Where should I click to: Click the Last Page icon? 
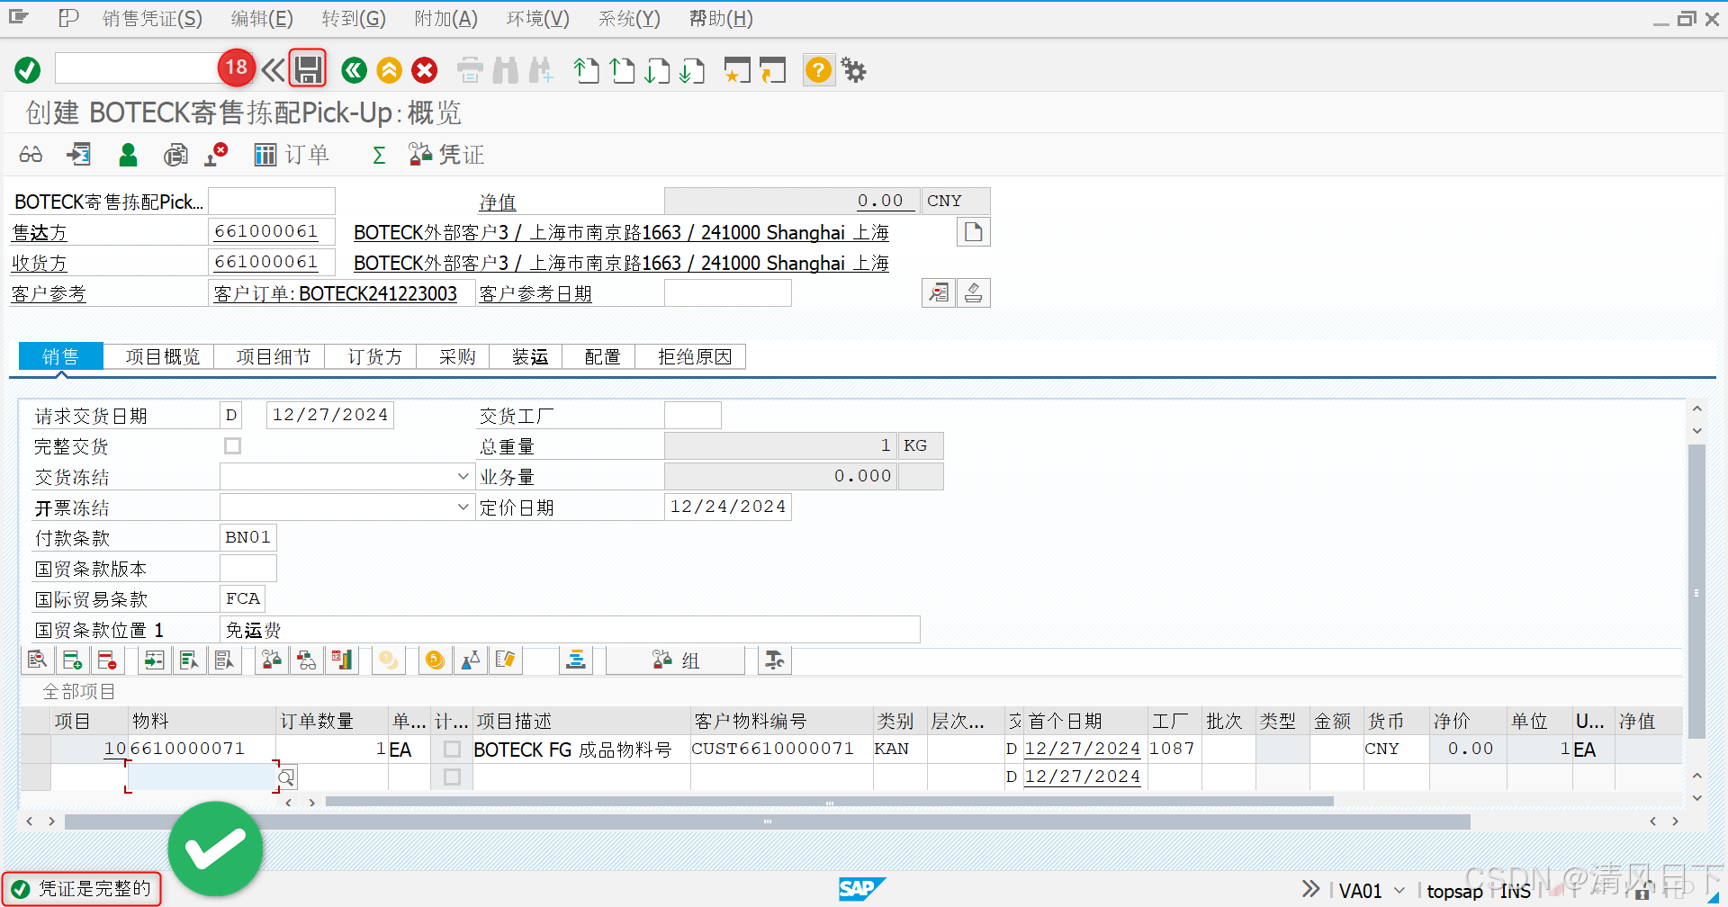[x=692, y=70]
